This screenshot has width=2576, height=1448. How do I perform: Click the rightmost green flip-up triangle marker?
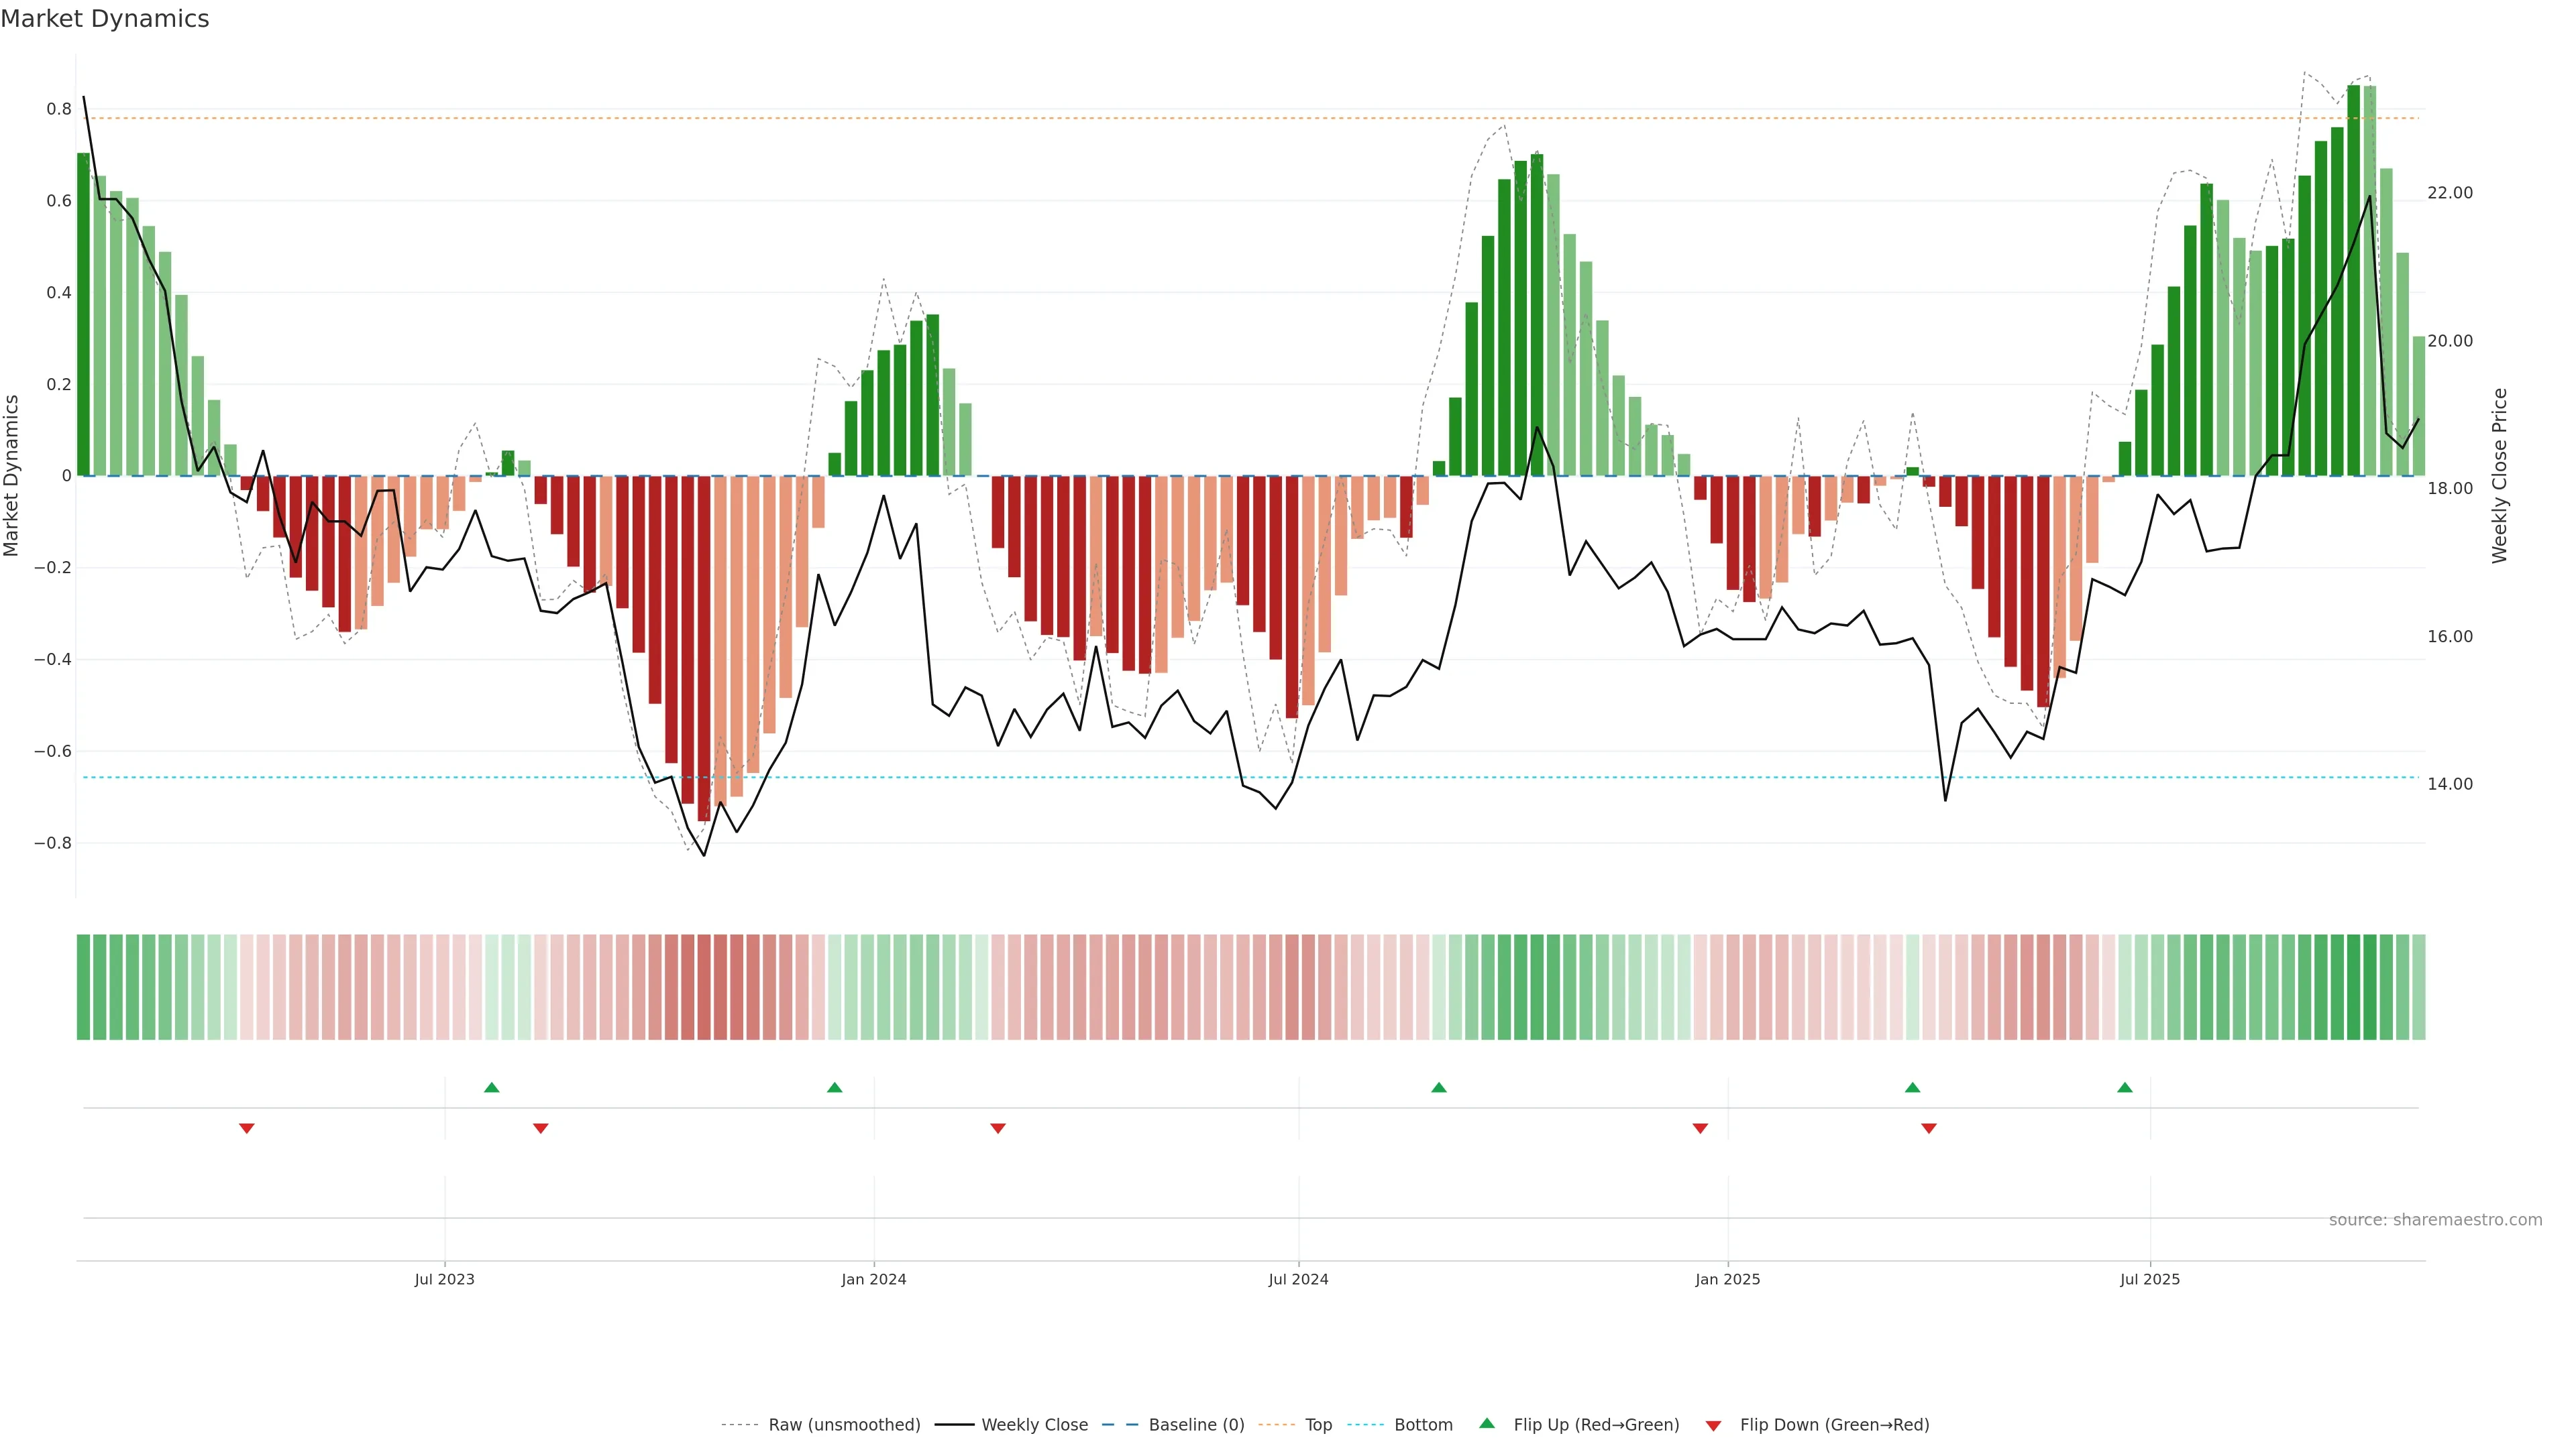tap(2125, 1087)
